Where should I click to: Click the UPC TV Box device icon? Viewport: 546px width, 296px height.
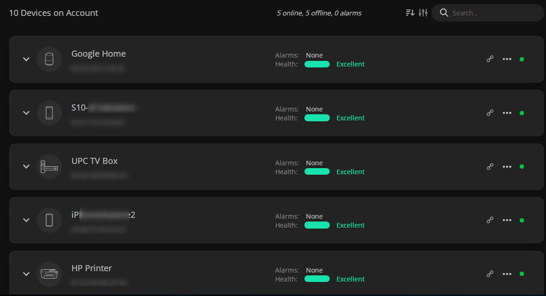pyautogui.click(x=49, y=166)
